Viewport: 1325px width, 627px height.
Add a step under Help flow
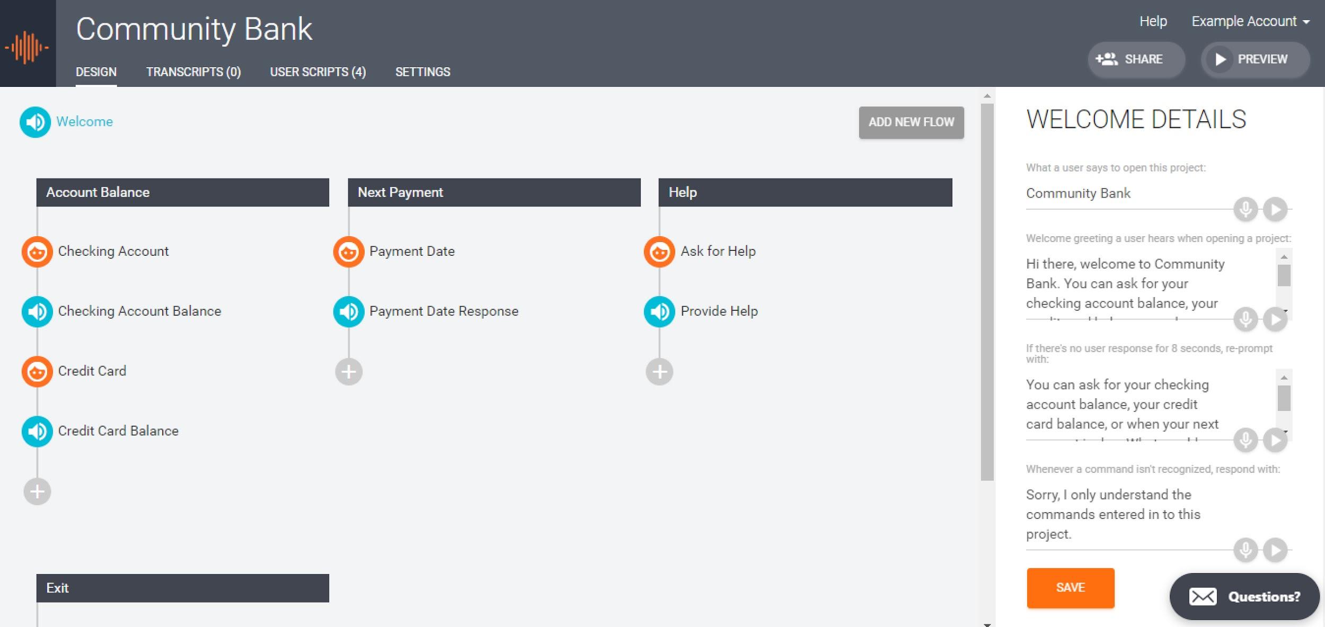pyautogui.click(x=659, y=372)
